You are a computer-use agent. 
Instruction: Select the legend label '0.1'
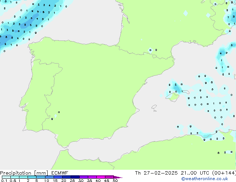point(4,181)
